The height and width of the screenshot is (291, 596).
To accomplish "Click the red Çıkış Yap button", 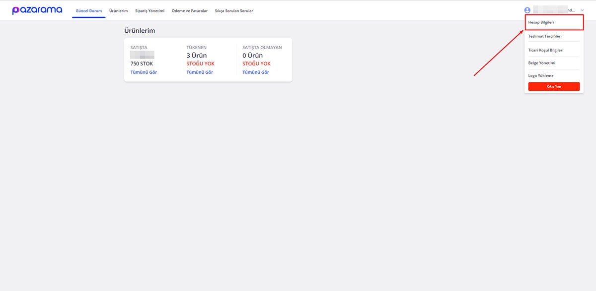I will pos(554,86).
